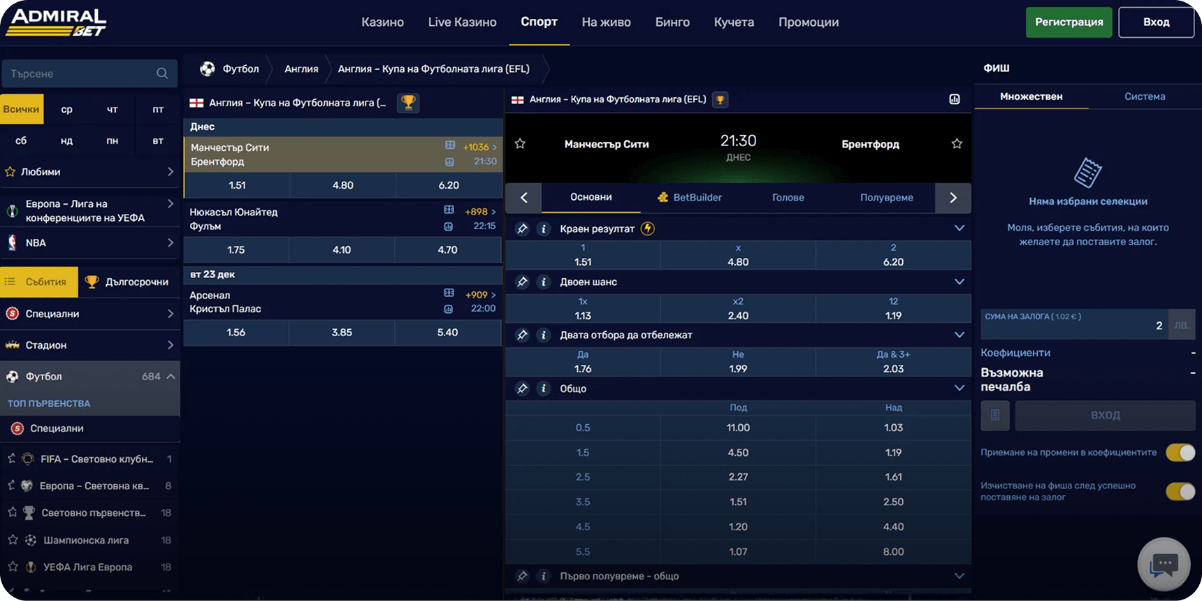Toggle Приемане на промени в коефициентите
This screenshot has width=1202, height=601.
click(x=1180, y=453)
